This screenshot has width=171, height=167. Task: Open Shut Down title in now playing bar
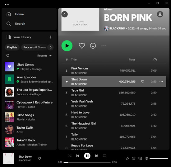[x=25, y=157]
